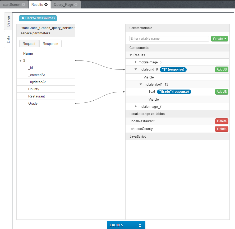Open the Data side tab
The height and width of the screenshot is (229, 235).
click(8, 39)
